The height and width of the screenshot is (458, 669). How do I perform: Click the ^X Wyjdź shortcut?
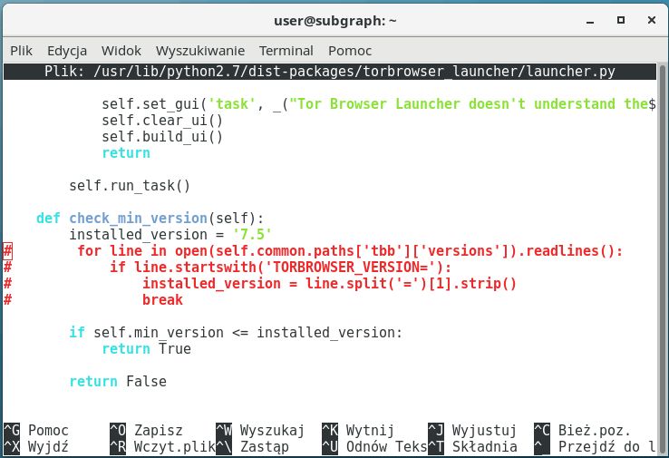[x=36, y=447]
